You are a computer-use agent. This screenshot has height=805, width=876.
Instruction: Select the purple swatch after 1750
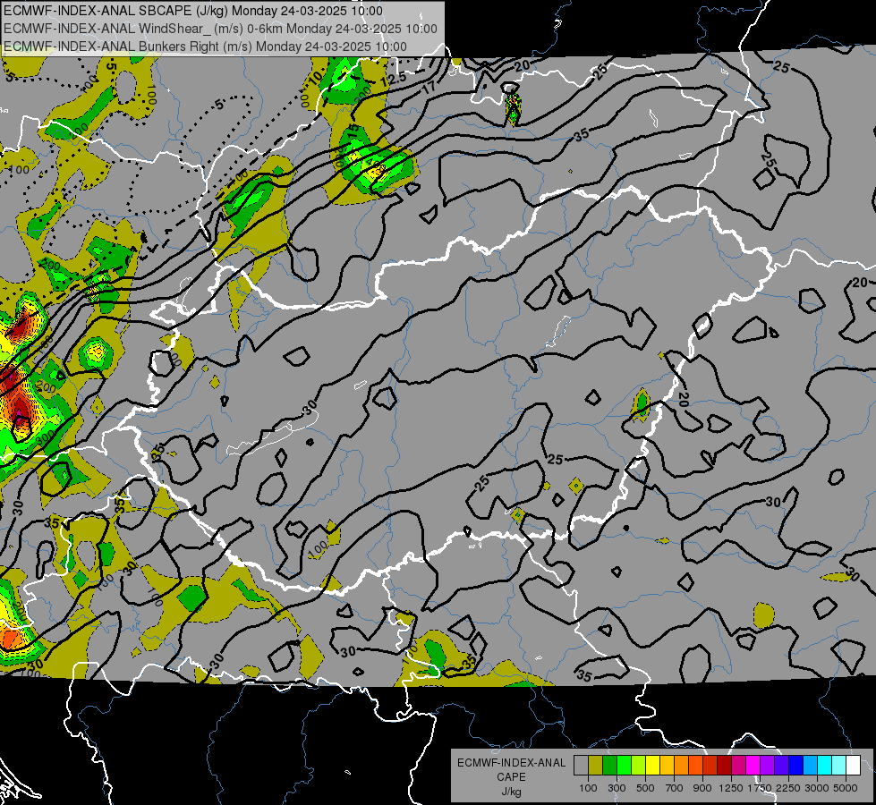pos(768,766)
